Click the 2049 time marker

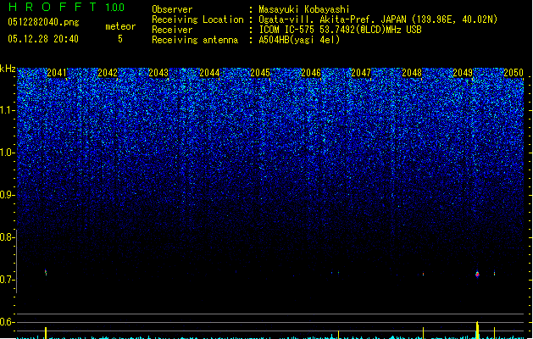coord(463,73)
